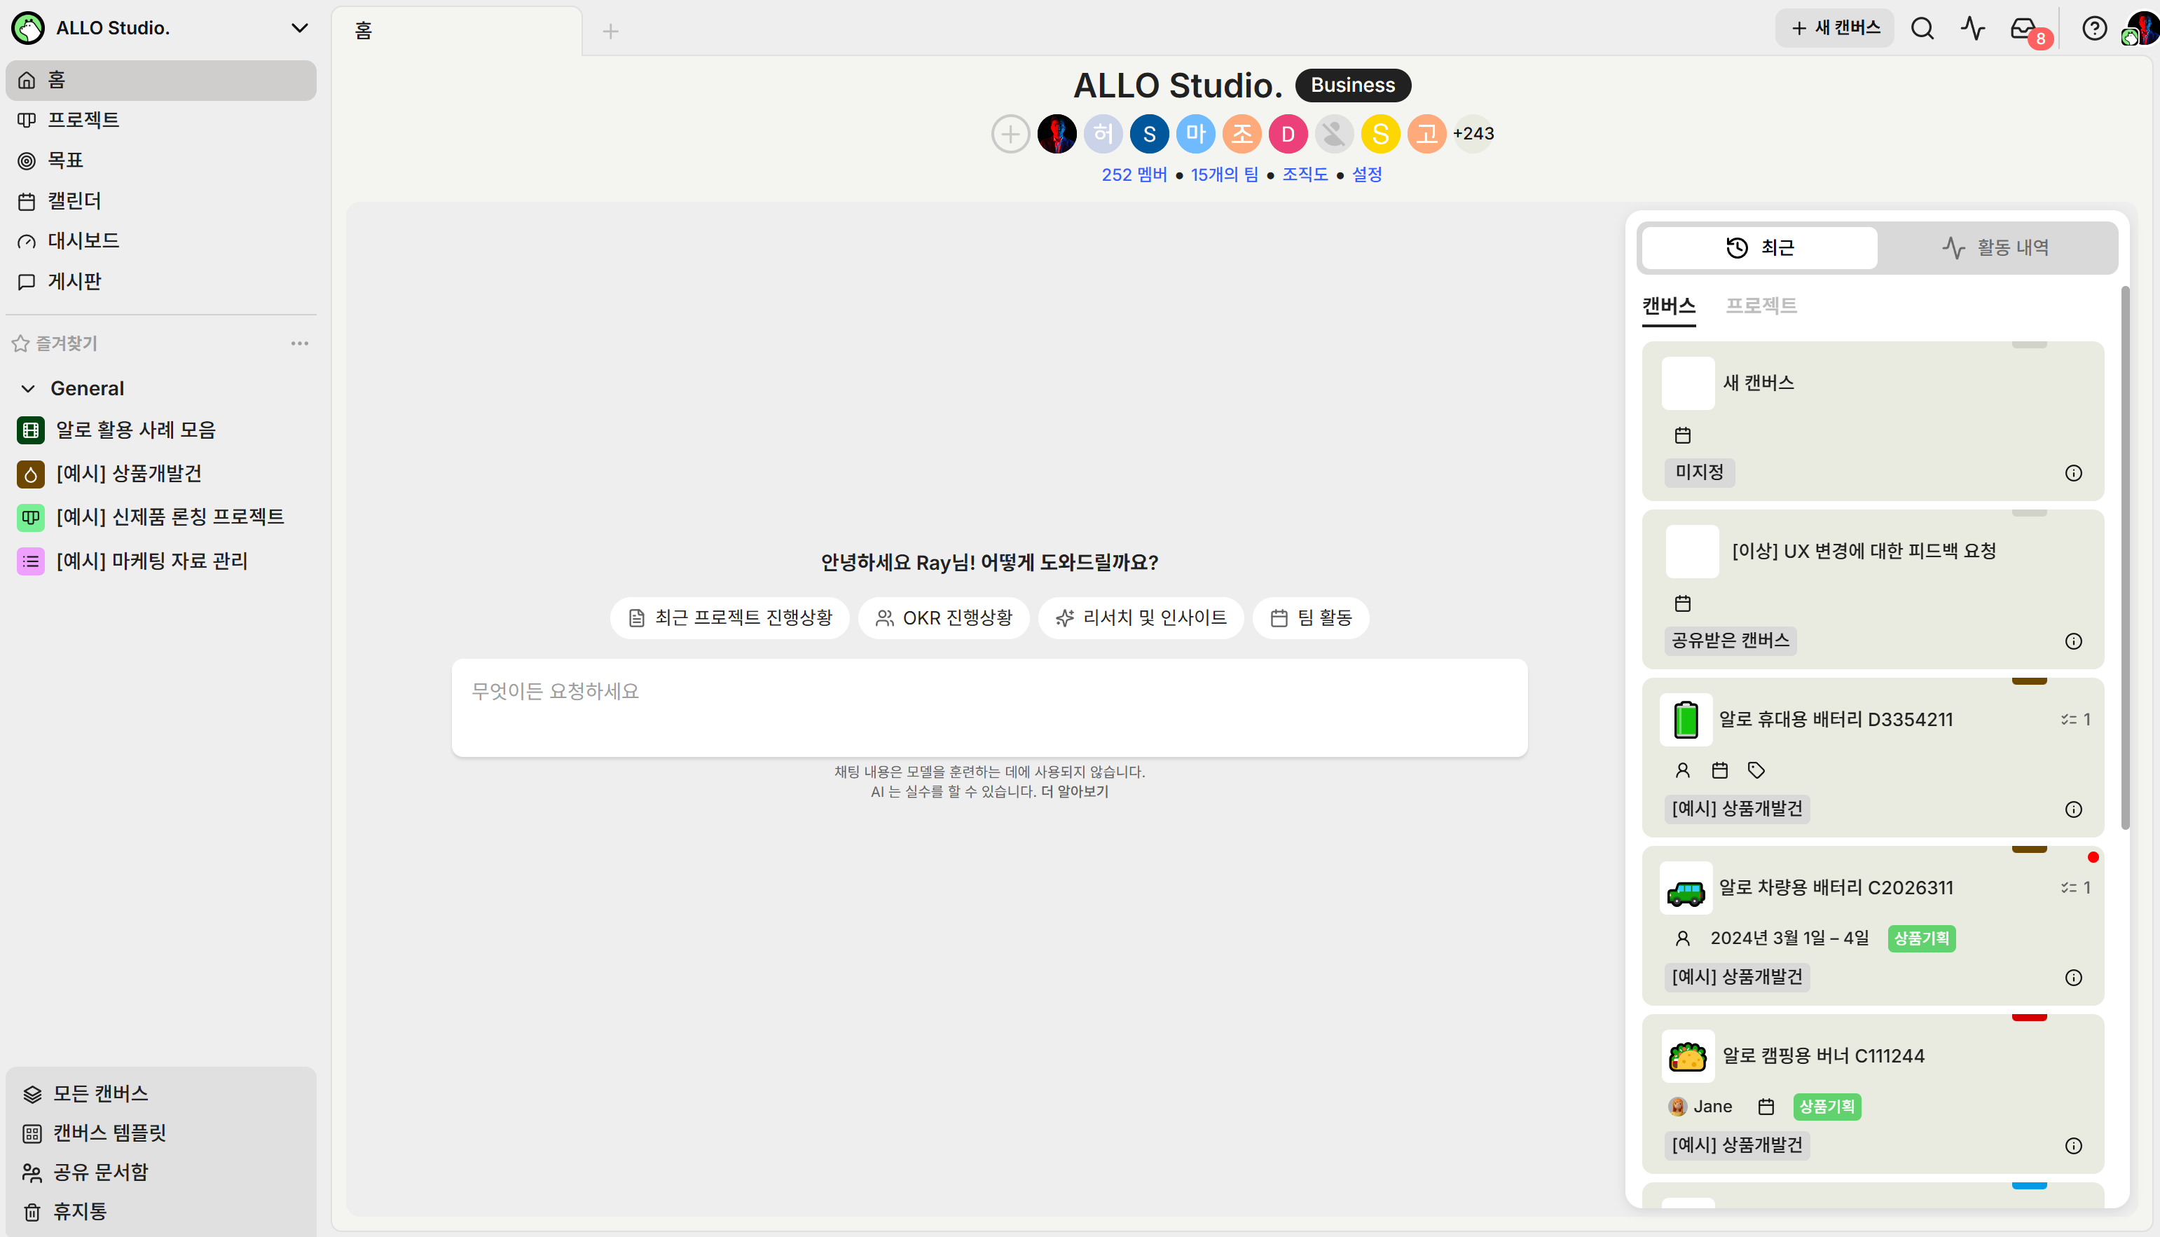Open the help question mark icon
2160x1237 pixels.
2093,29
